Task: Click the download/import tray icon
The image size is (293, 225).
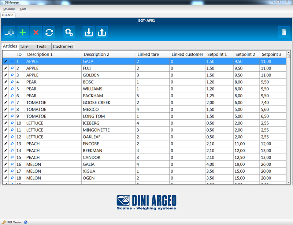Action: (x=88, y=32)
